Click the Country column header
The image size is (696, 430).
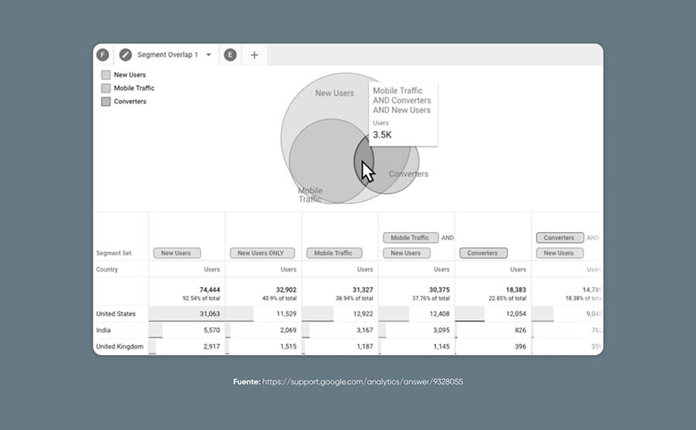pos(107,270)
